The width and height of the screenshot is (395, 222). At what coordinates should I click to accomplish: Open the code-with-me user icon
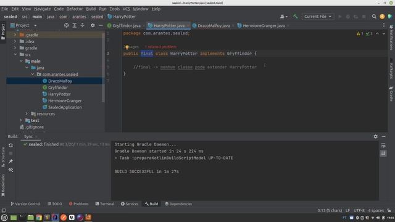283,17
